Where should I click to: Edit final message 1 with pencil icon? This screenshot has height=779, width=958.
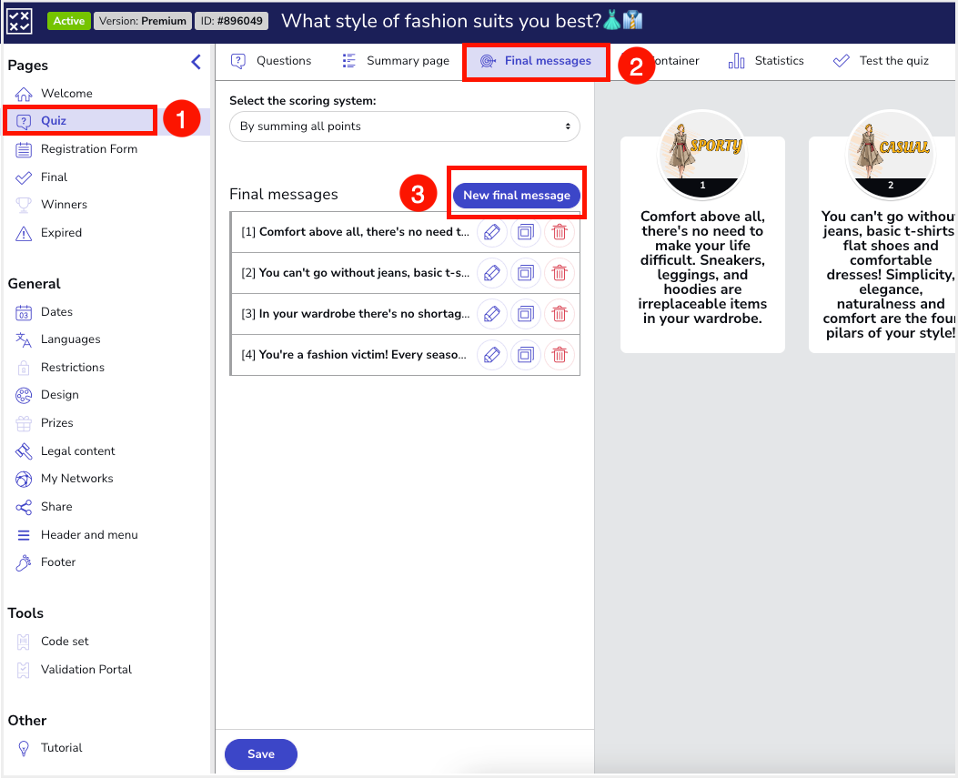tap(492, 232)
